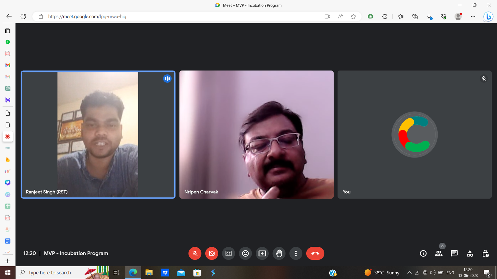This screenshot has height=279, width=497.
Task: Open browser downloads
Action: click(x=429, y=16)
